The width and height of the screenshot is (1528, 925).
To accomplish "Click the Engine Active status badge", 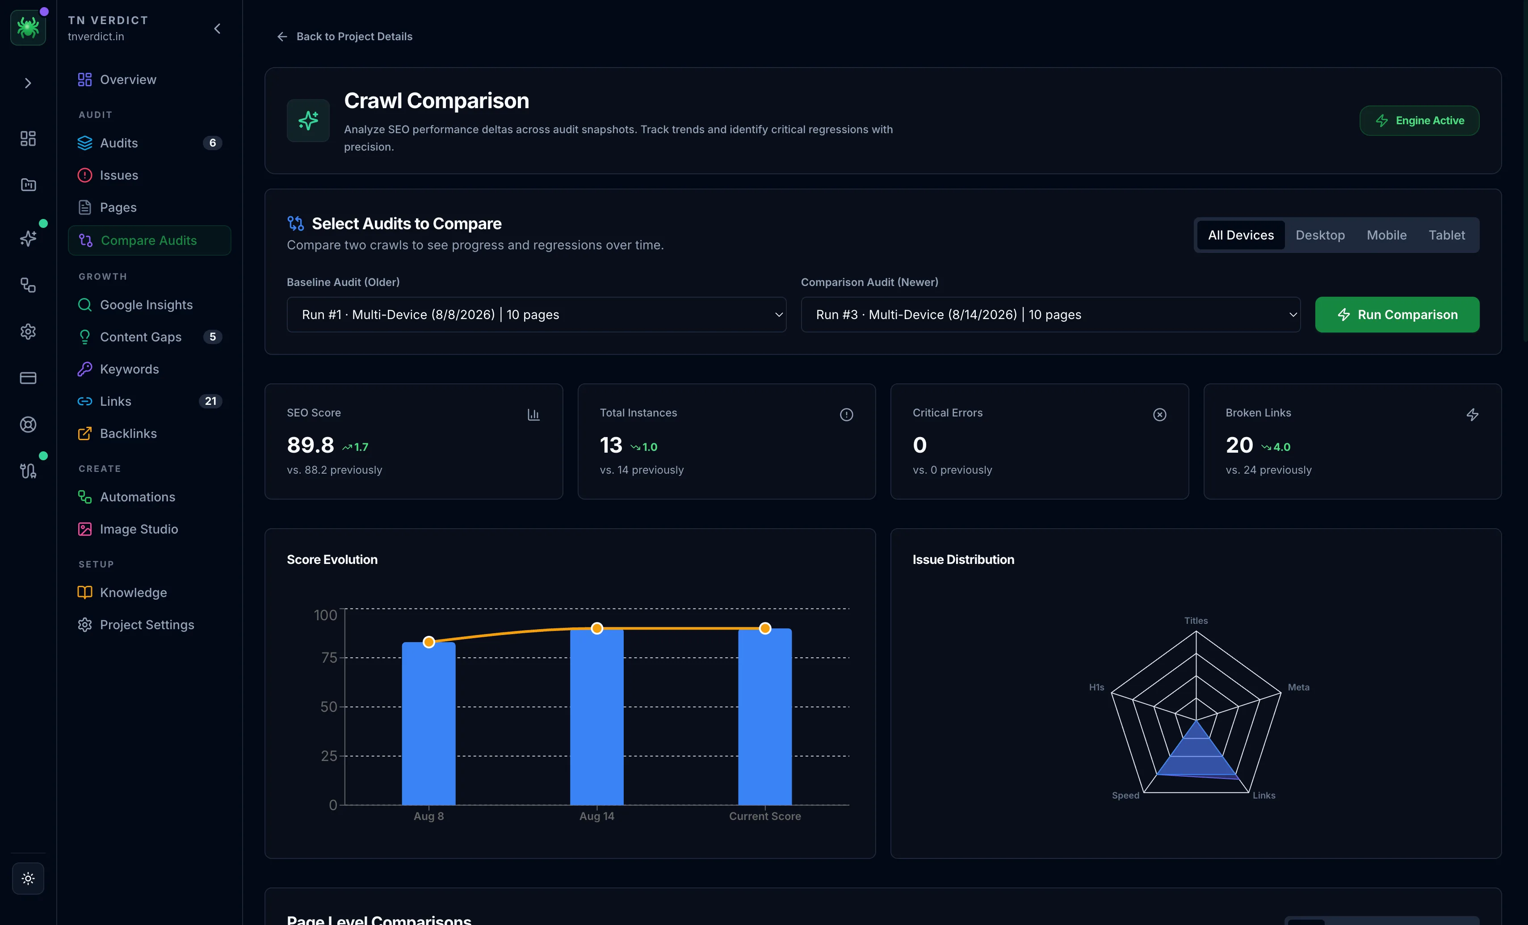I will click(1419, 120).
